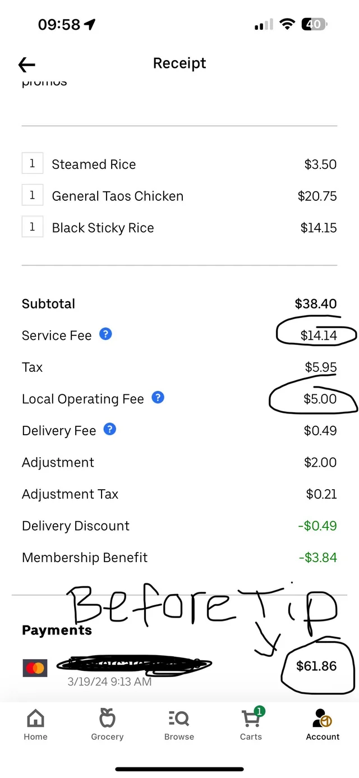Tap the back arrow icon

(x=27, y=65)
